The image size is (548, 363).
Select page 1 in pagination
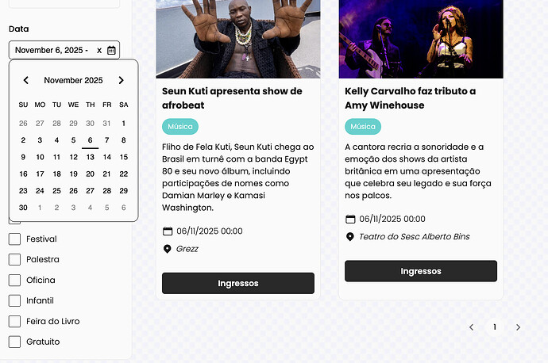[x=495, y=327]
